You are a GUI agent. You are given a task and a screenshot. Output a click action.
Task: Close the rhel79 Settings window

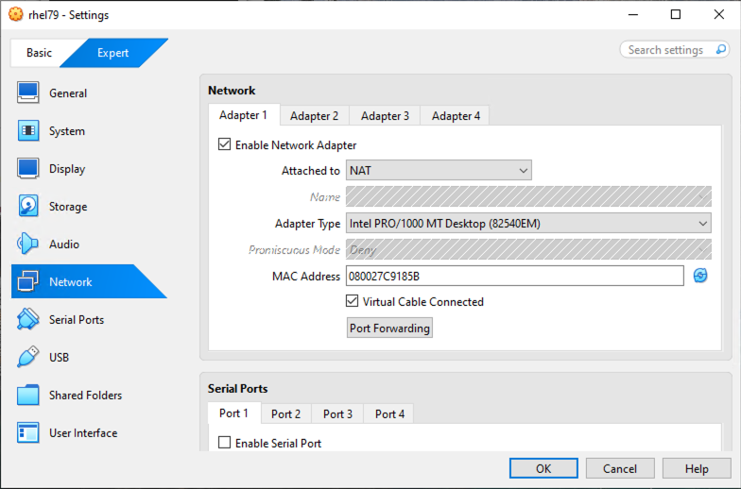718,15
